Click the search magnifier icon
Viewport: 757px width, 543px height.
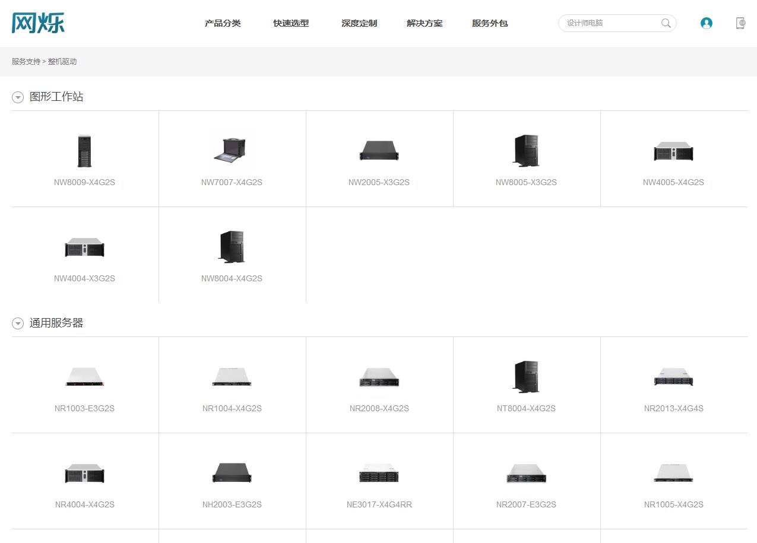click(666, 23)
